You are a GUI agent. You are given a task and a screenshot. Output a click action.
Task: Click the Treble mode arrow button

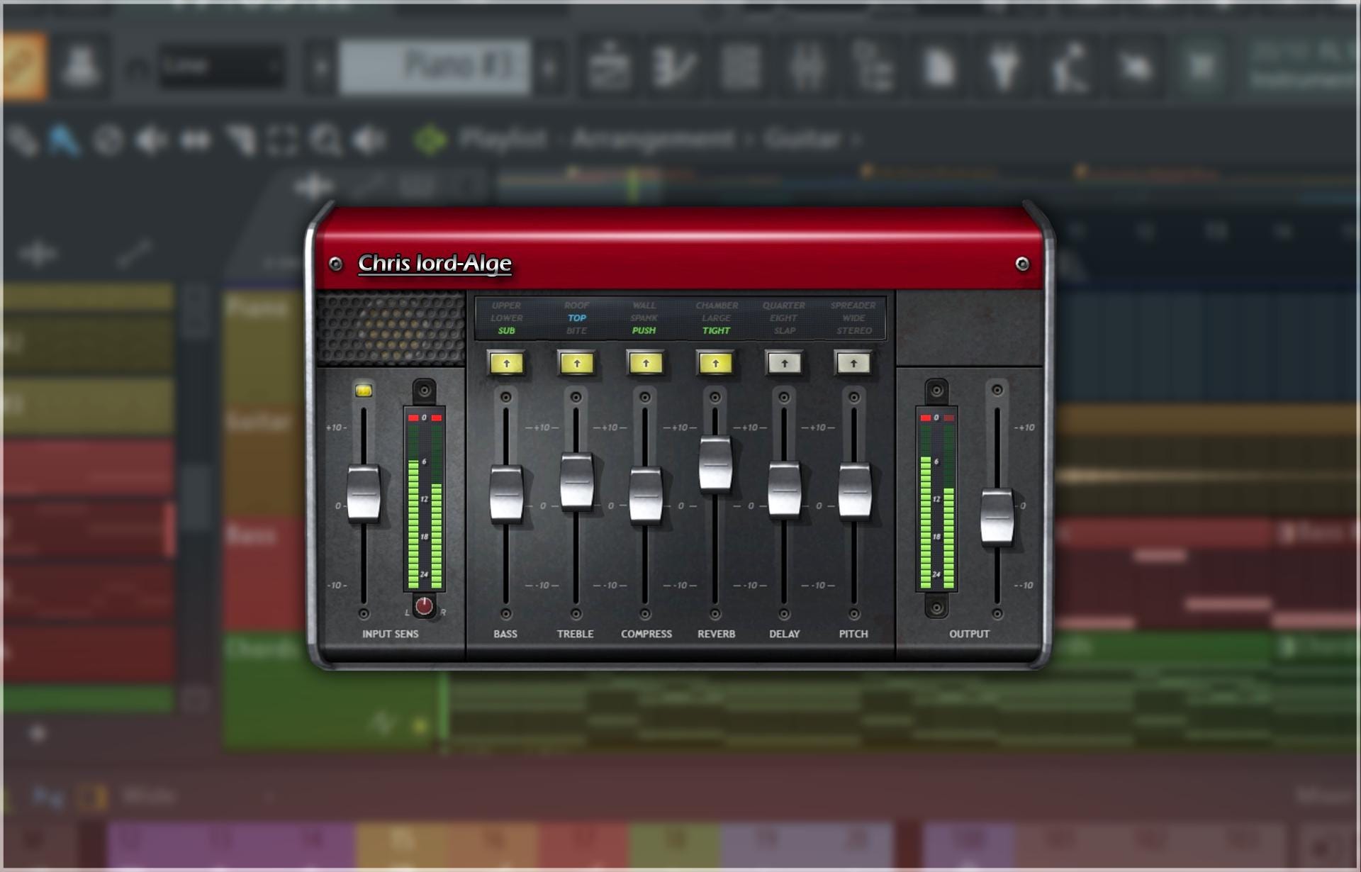pos(576,363)
